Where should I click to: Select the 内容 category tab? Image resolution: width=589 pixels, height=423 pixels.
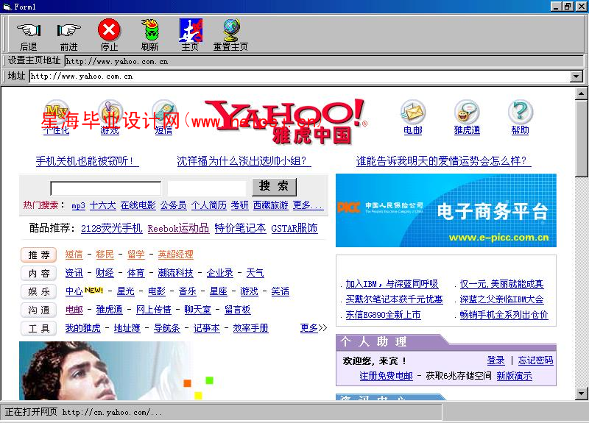coord(39,273)
